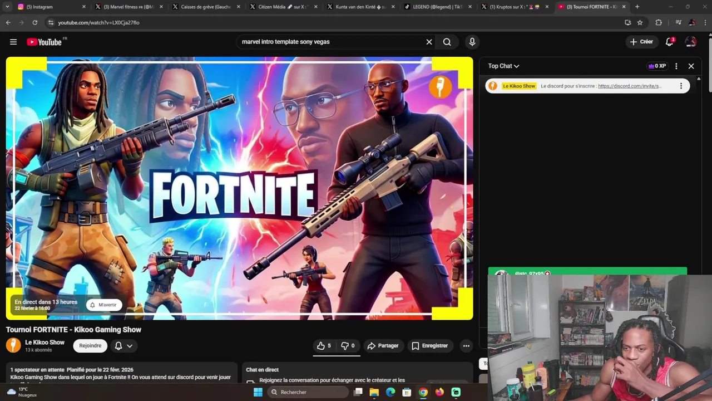Click the Le Kikoo Show badge in the pinned chat
The image size is (712, 401).
coord(519,86)
